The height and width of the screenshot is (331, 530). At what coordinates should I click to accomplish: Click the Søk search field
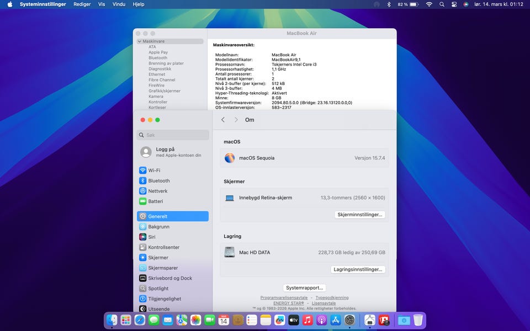(173, 135)
